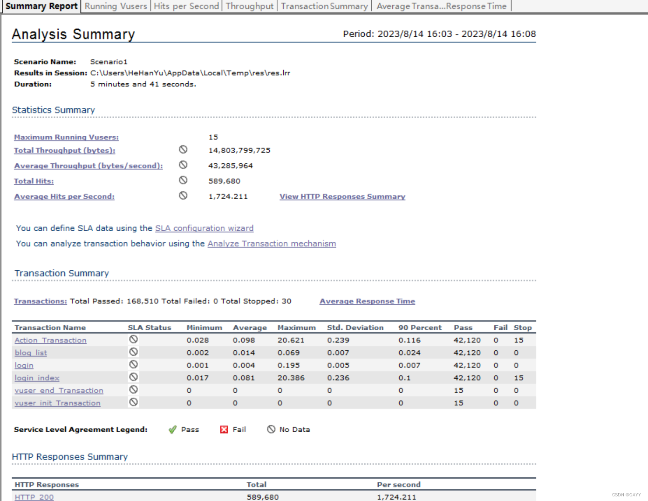Click the HTTP_200 response link
Viewport: 648px width, 501px height.
[x=34, y=497]
